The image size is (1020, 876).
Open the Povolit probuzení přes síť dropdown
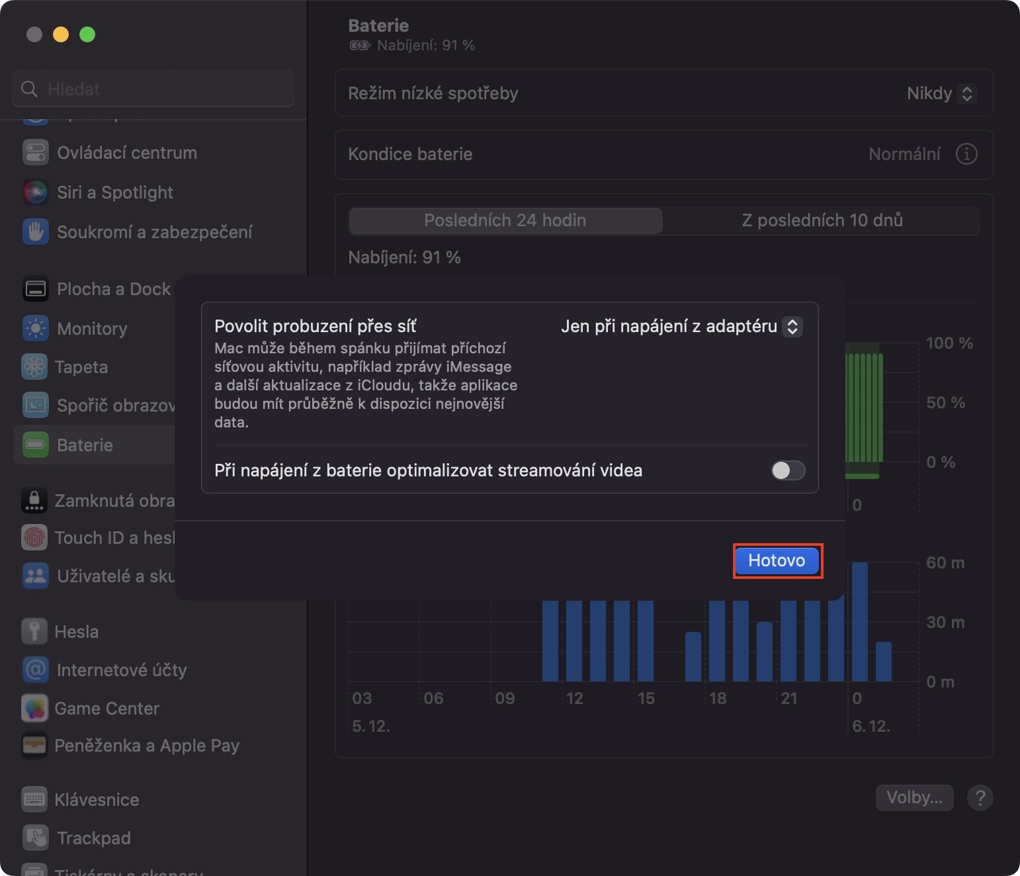681,326
